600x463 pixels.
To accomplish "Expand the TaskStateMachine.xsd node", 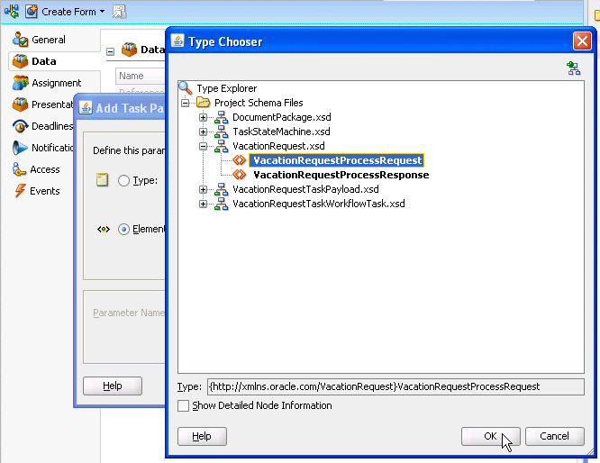I will tap(204, 132).
